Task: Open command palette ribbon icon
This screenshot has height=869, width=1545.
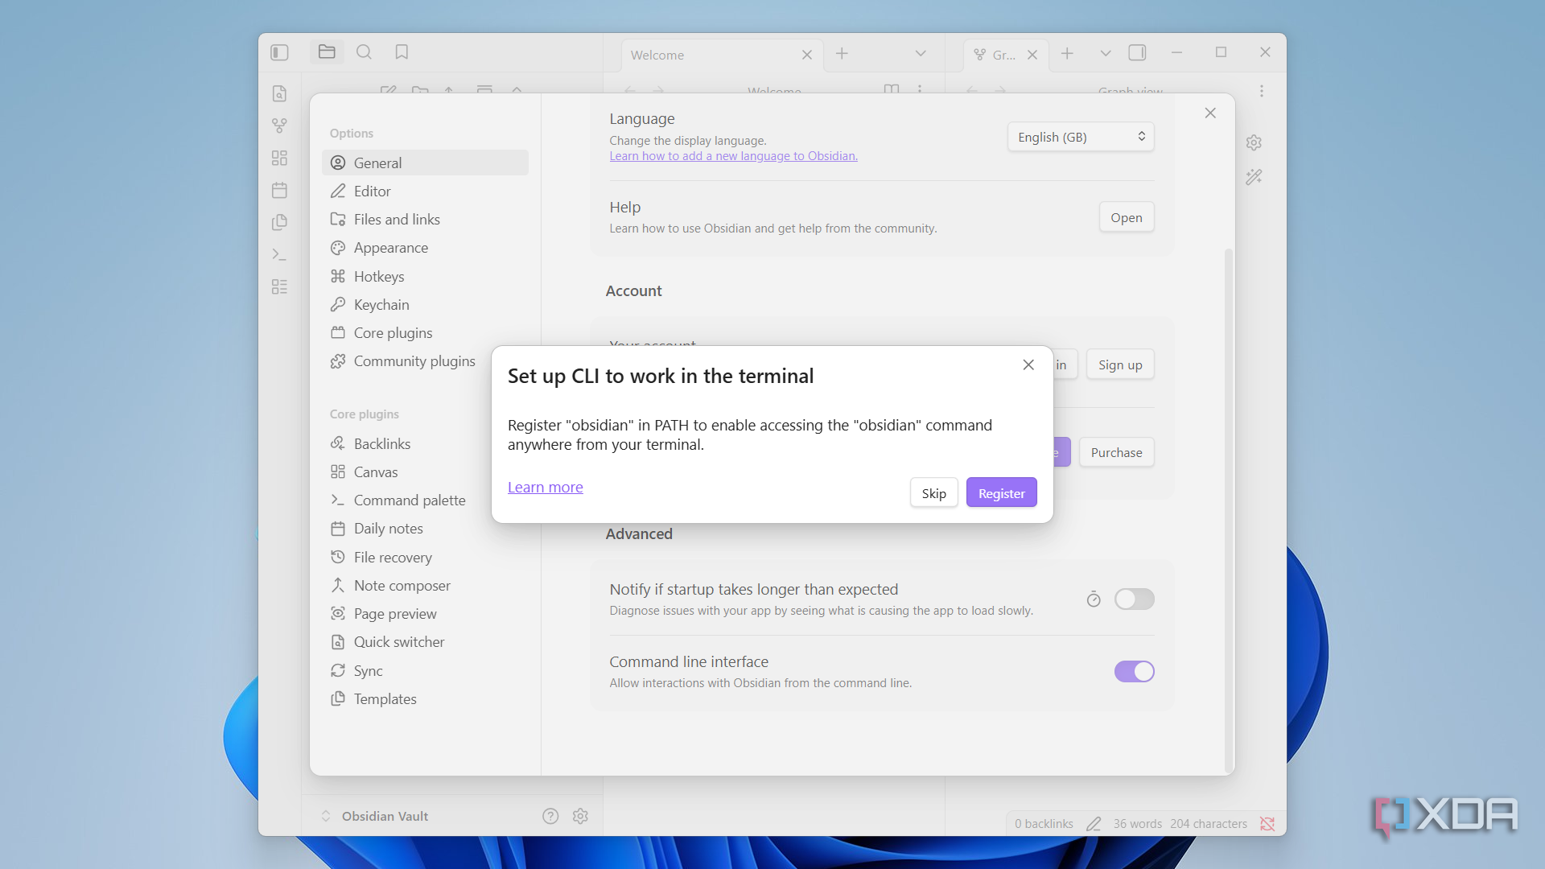Action: point(279,254)
